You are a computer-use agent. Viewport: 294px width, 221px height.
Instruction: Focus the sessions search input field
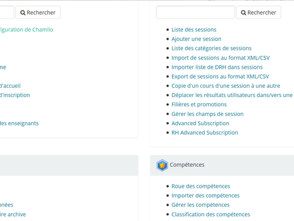click(x=195, y=12)
